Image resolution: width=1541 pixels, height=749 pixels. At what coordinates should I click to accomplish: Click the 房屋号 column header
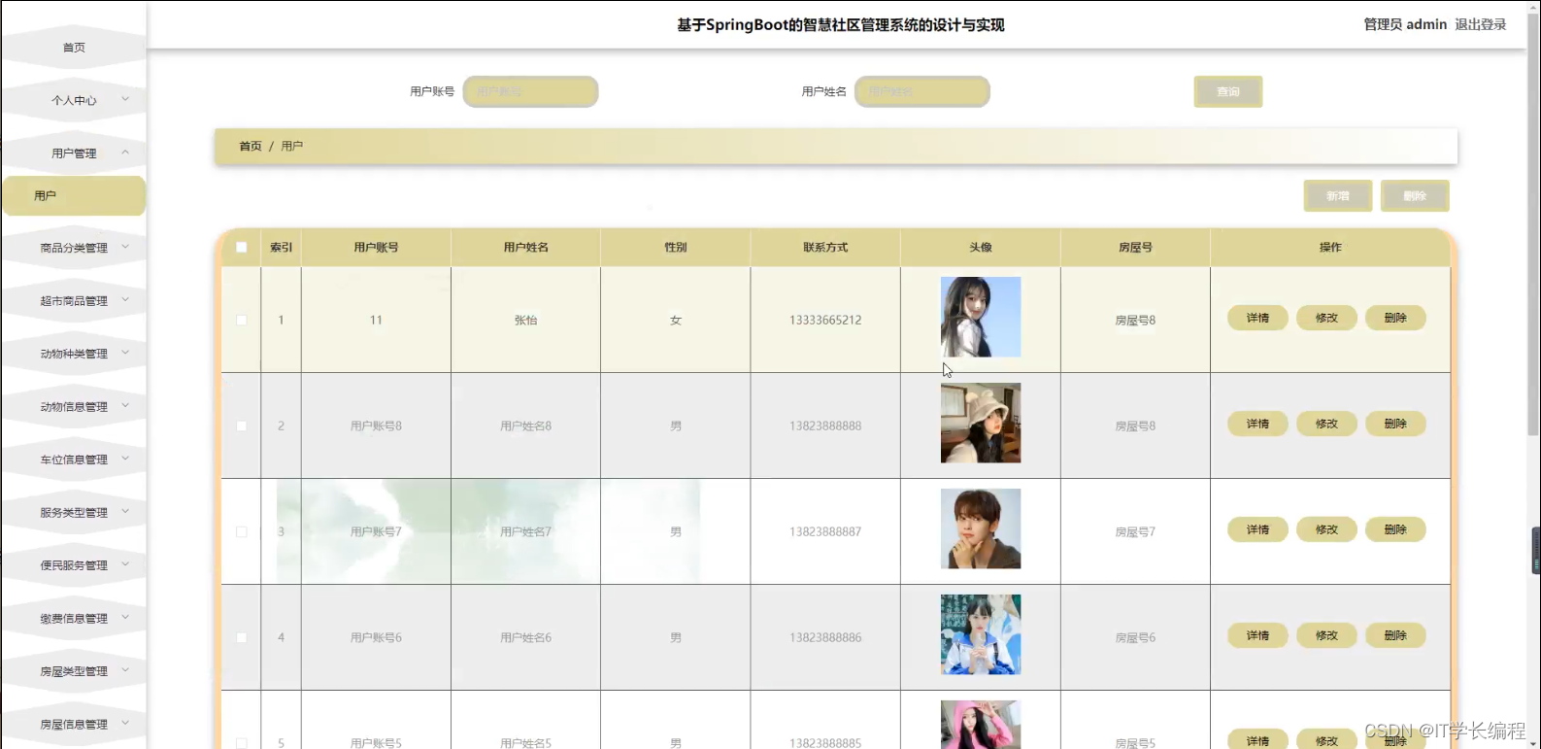tap(1135, 247)
